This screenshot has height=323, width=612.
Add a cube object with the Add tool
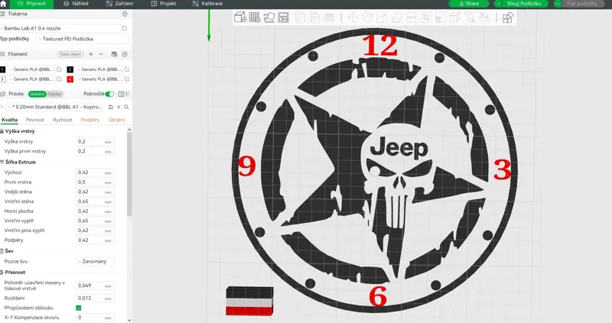click(240, 18)
